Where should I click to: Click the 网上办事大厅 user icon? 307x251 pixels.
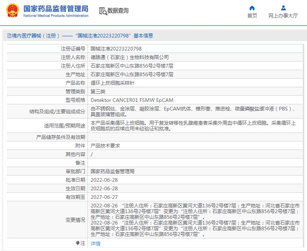tap(283, 8)
